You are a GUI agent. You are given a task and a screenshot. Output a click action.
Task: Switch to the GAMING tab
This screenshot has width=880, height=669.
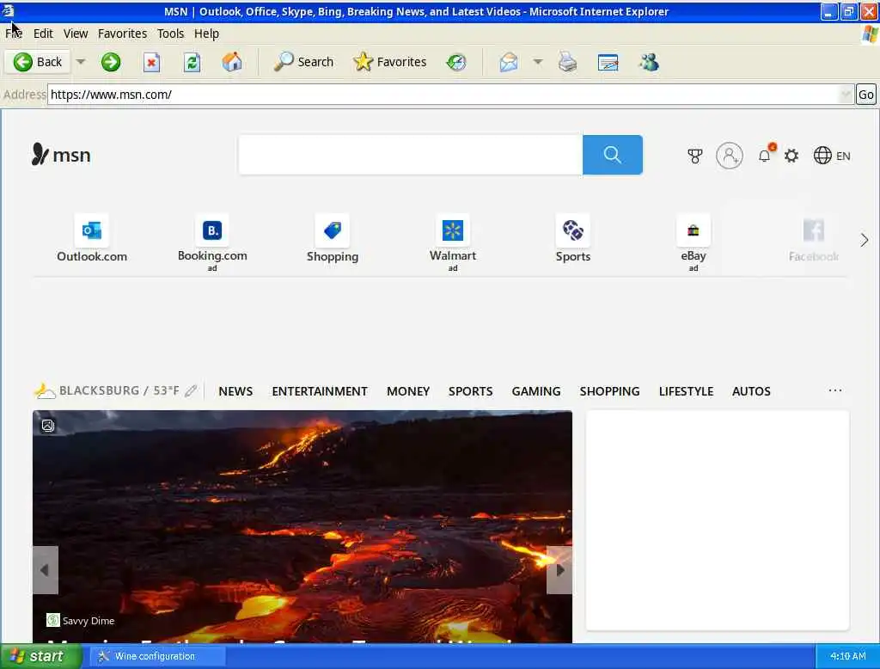[536, 391]
